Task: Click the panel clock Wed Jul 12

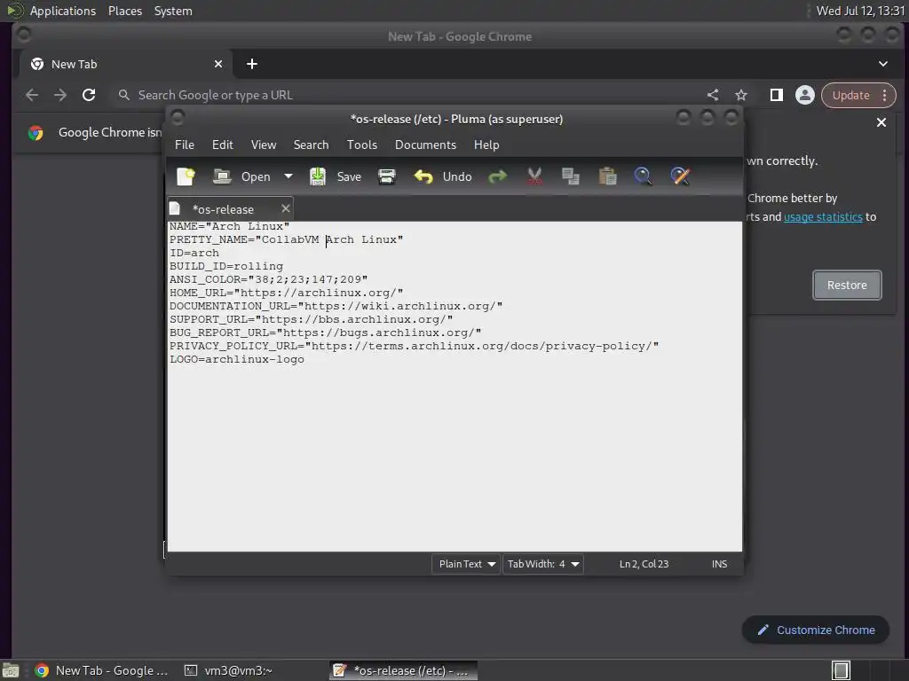Action: point(860,11)
